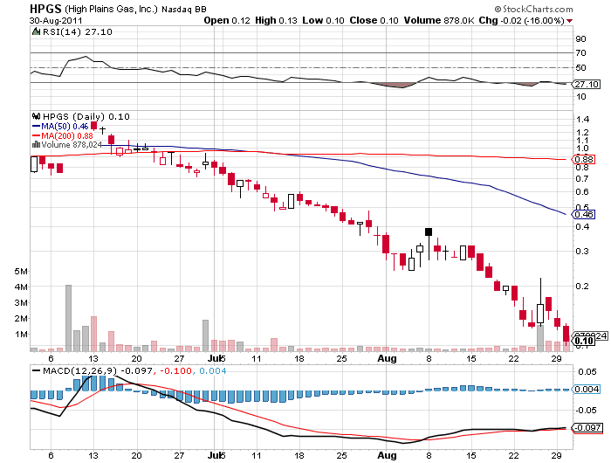Click the MACD value -0.097 in legend
Viewport: 611px width, 463px height.
point(137,370)
